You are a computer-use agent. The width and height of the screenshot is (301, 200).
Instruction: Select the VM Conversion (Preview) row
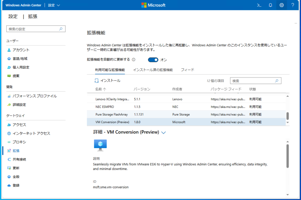[186, 122]
